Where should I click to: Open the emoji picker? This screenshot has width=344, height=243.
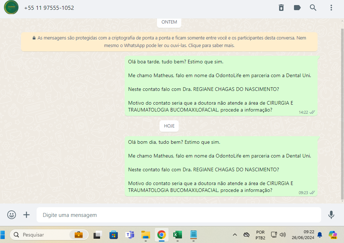click(x=11, y=215)
